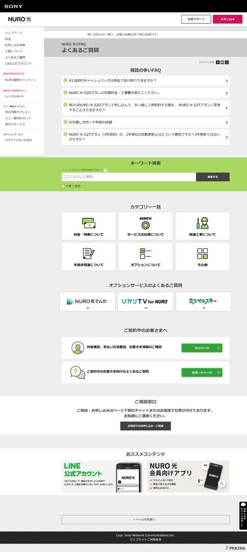The image size is (247, 552).
Task: Open arrow for 2年単位の自動更新 question
Action: 227,137
